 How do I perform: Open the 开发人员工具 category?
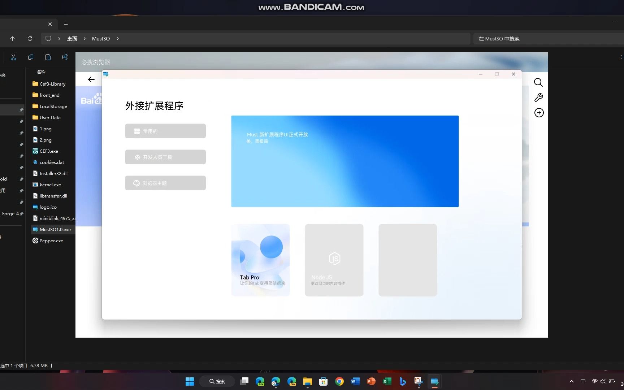(165, 157)
